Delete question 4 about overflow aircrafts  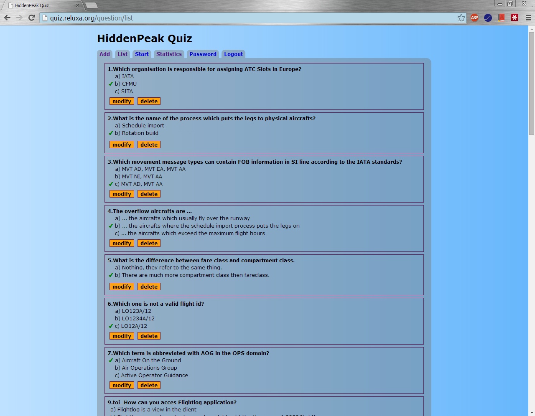149,243
